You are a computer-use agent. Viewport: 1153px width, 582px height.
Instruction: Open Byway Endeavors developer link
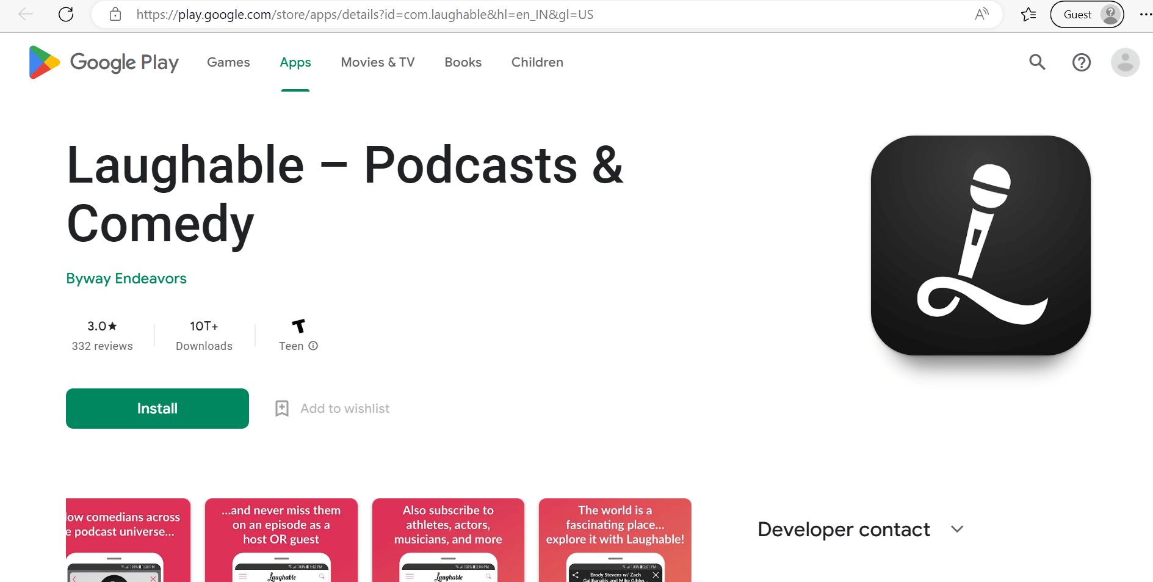[x=126, y=278]
